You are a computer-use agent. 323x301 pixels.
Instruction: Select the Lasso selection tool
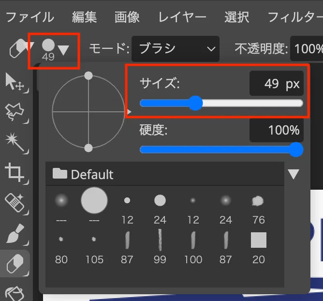pyautogui.click(x=15, y=112)
